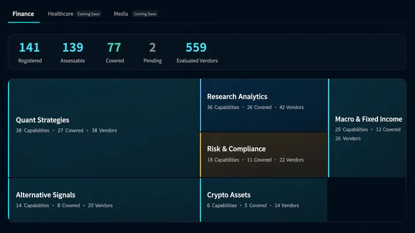Click '14 Vendors' under Crypto Assets

(x=286, y=205)
